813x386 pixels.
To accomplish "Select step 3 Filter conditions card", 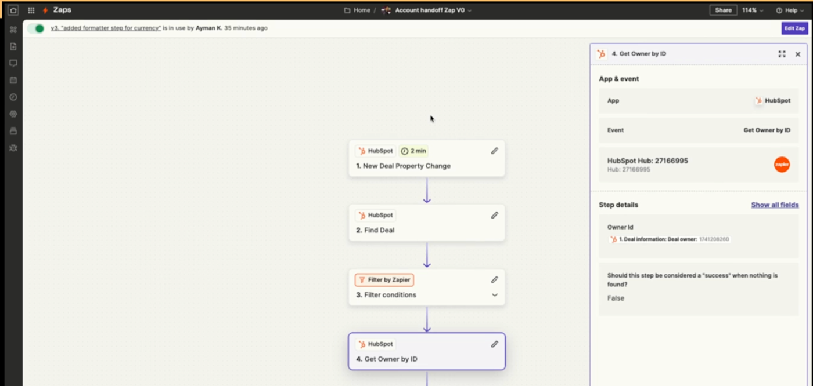I will point(427,287).
